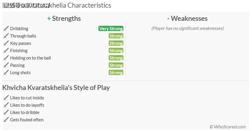The height and width of the screenshot is (131, 252).
Task: Click the Strengths heading
Action: click(x=64, y=18)
